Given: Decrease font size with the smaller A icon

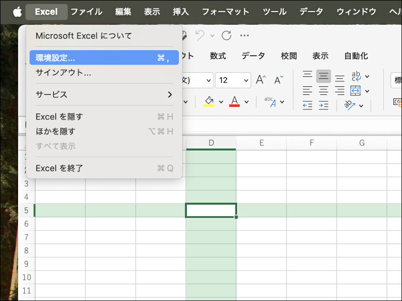Looking at the screenshot, I should (x=279, y=80).
